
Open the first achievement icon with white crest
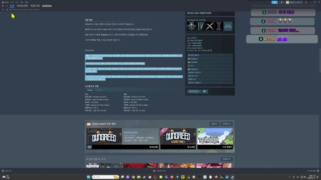pyautogui.click(x=192, y=26)
